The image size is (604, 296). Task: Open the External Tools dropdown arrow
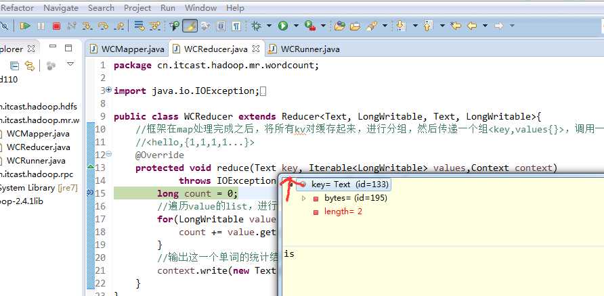pyautogui.click(x=323, y=26)
